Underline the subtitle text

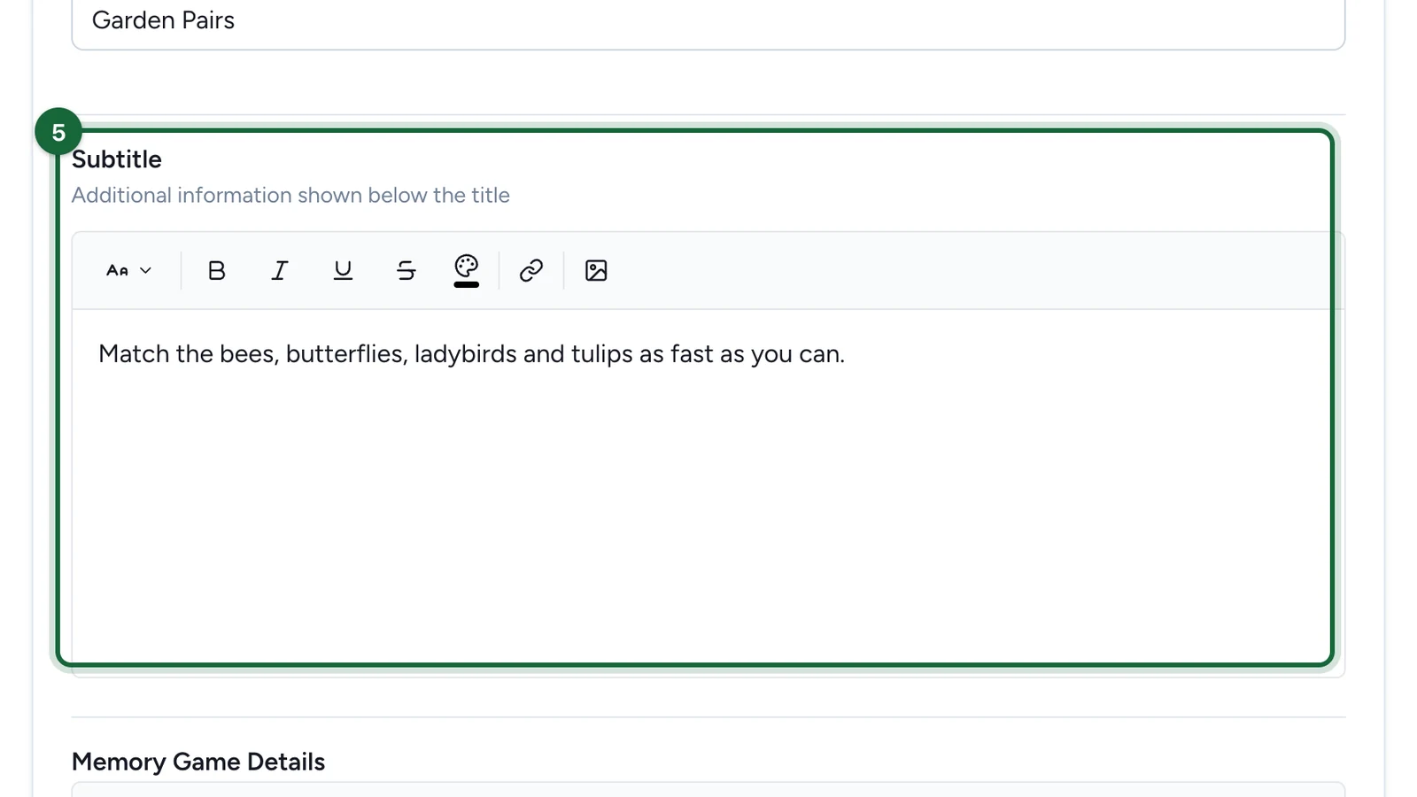[x=343, y=270]
